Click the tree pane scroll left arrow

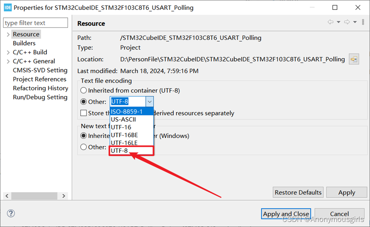click(x=7, y=196)
